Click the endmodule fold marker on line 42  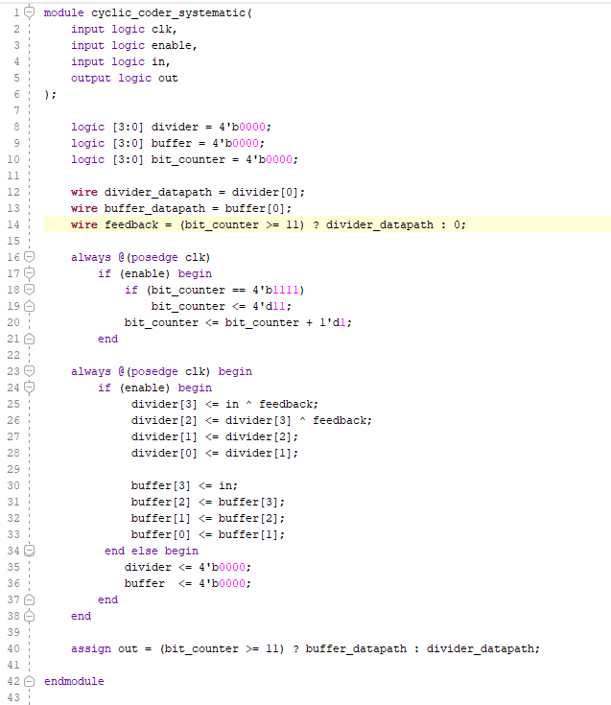pos(29,681)
